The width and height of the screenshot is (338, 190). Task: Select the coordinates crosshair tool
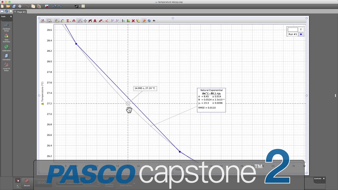coord(85,21)
